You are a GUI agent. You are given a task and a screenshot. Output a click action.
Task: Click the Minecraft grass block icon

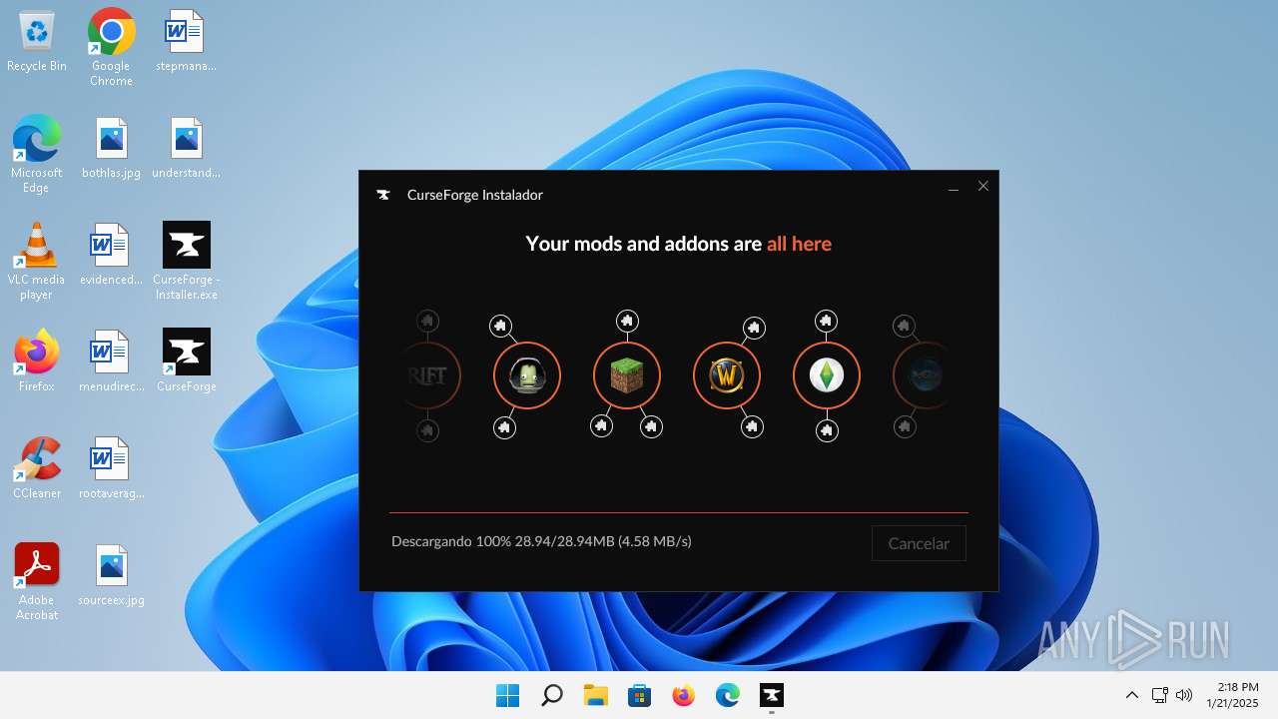[x=627, y=375]
